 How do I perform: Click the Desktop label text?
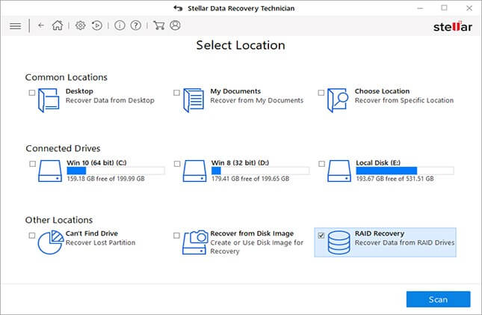coord(79,91)
